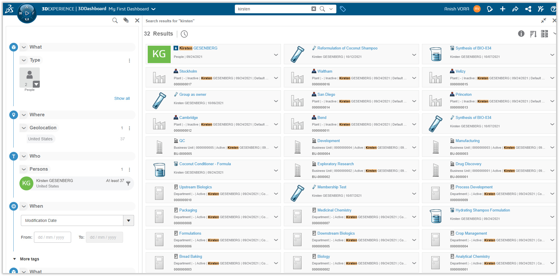Open recent searches clock icon

pyautogui.click(x=184, y=34)
